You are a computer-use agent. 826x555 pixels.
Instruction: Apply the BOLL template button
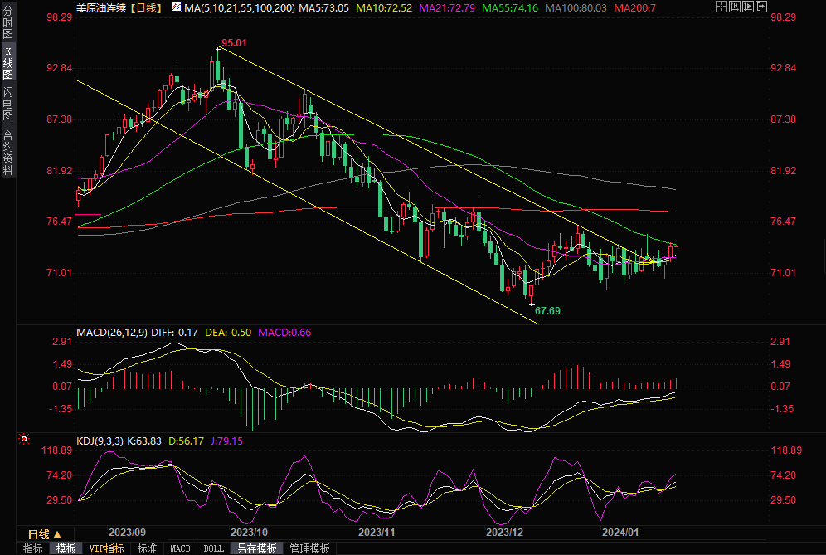213,548
